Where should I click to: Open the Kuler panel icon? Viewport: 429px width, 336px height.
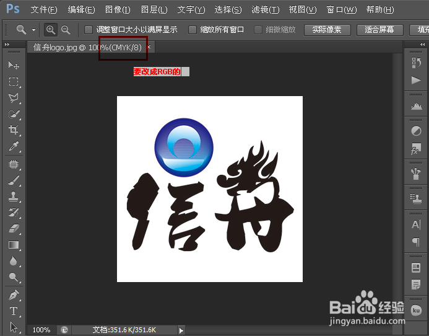tap(416, 310)
